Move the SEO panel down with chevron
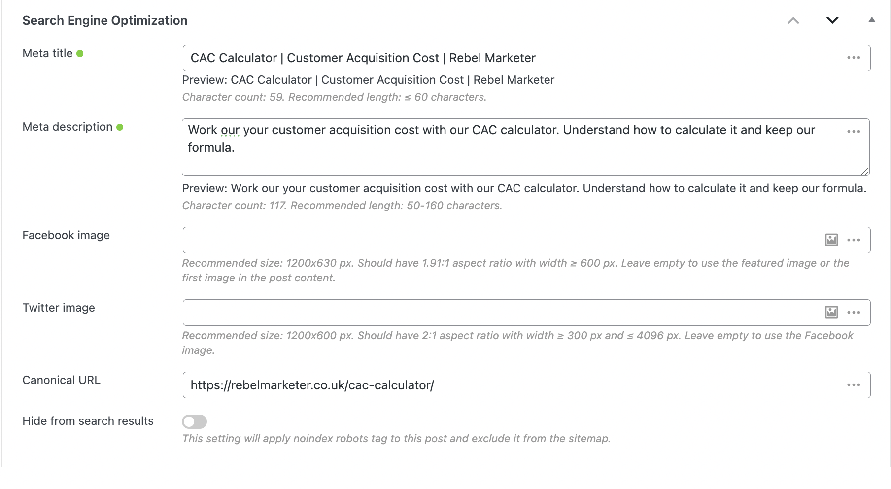Viewport: 891px width, 489px height. coord(832,20)
